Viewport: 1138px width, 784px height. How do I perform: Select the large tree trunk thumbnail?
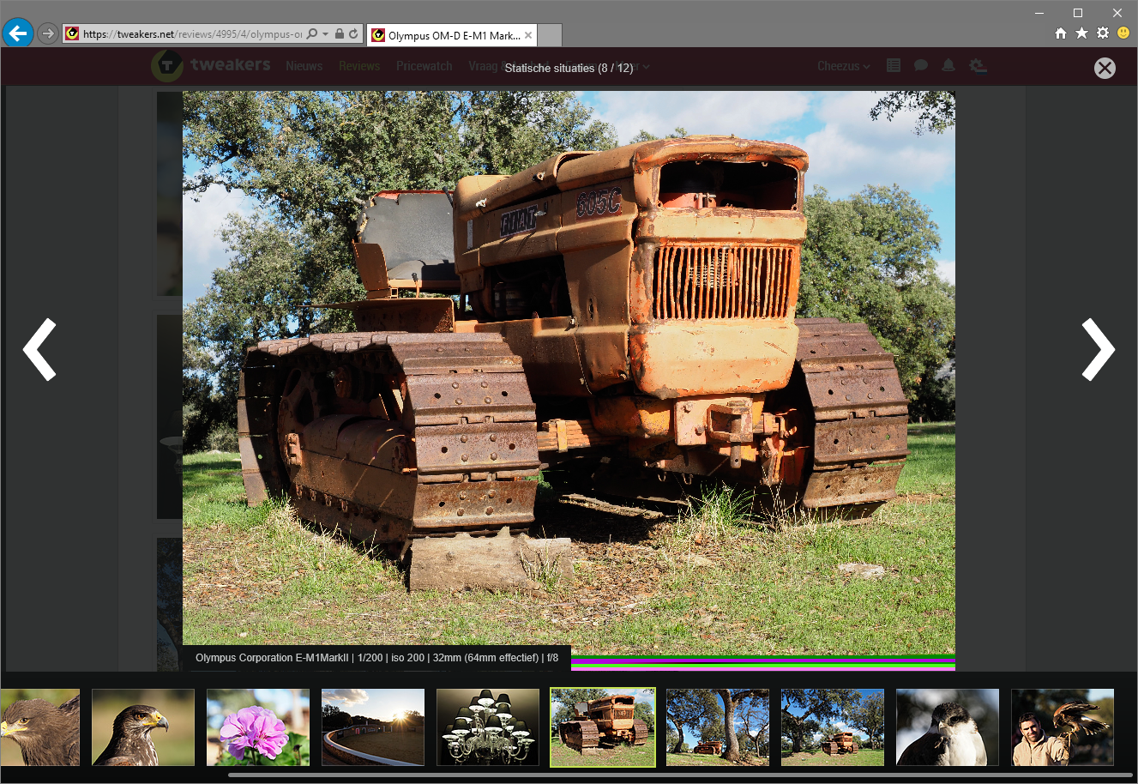[718, 727]
